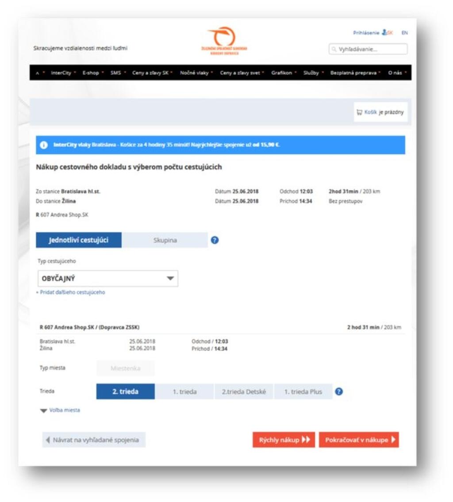Click the Miestenka seat type button
Image resolution: width=453 pixels, height=502 pixels.
(x=126, y=368)
